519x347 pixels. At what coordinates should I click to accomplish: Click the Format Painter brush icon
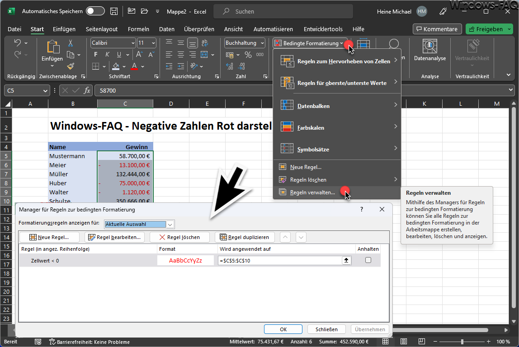coord(70,66)
